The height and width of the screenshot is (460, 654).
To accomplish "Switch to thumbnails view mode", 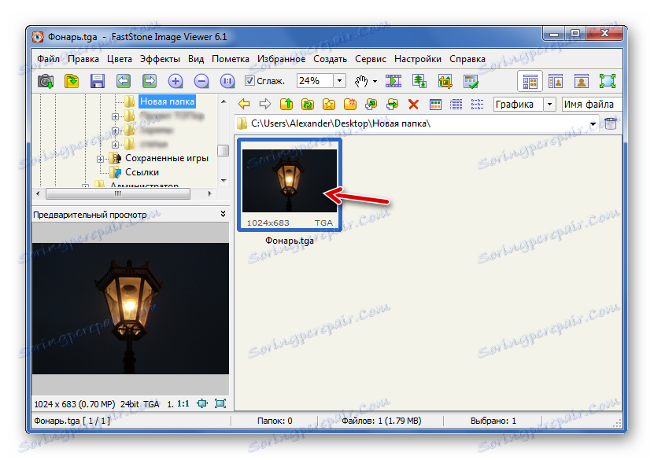I will 435,104.
